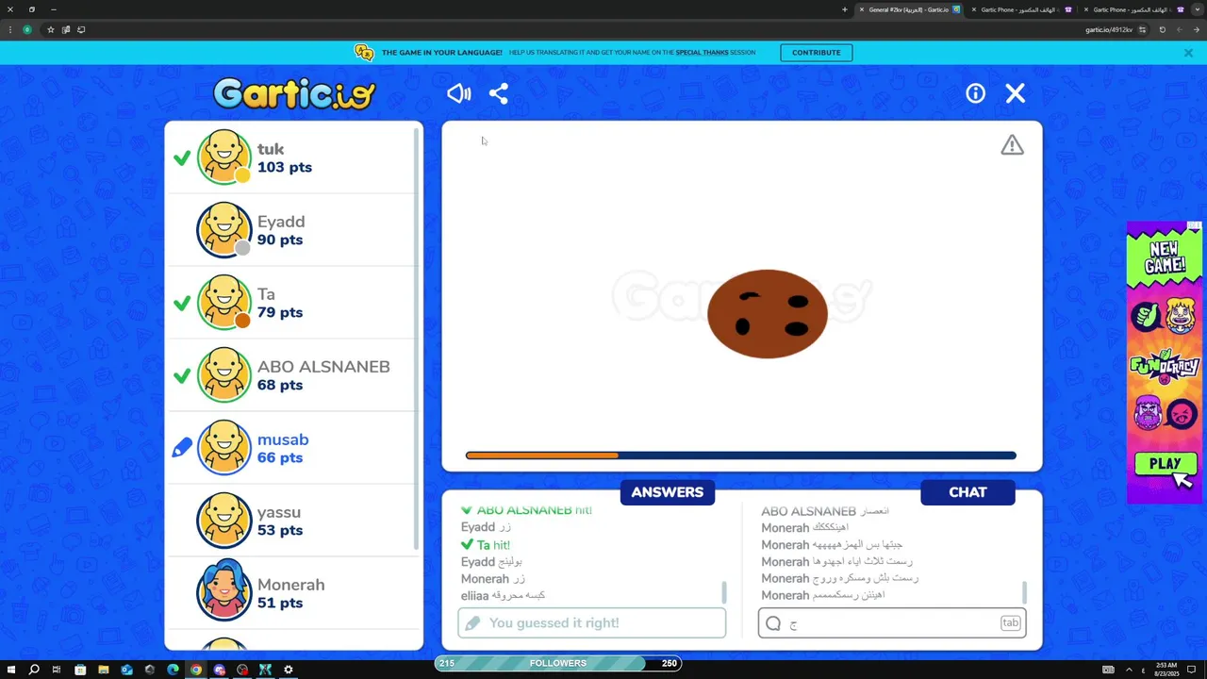This screenshot has height=679, width=1207.
Task: Click the 'Ta hit!' answer entry
Action: click(x=486, y=545)
